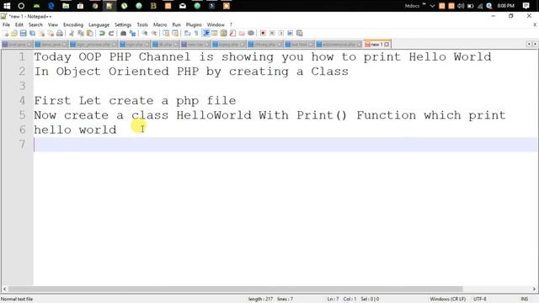Open the Plugins menu
The image size is (539, 303).
pyautogui.click(x=194, y=24)
